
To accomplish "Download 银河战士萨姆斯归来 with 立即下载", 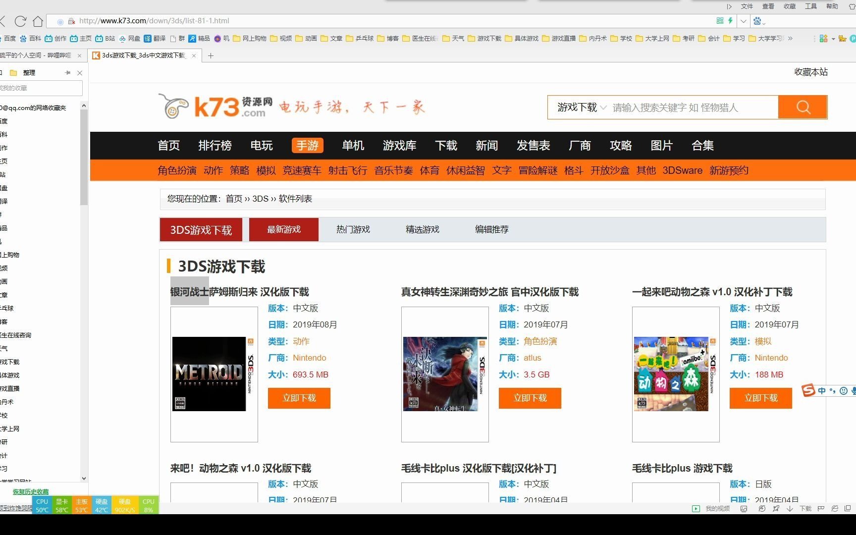I will tap(299, 398).
